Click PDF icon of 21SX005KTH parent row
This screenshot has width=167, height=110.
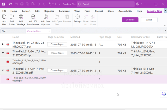[8, 53]
